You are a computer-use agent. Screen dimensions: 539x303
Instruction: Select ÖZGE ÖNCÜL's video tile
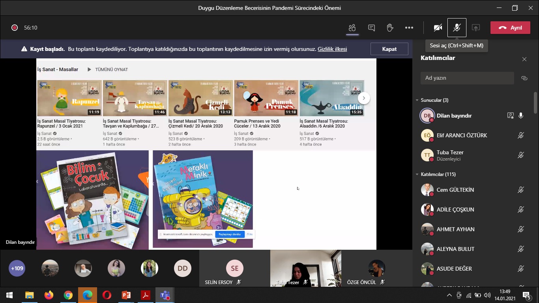click(377, 268)
